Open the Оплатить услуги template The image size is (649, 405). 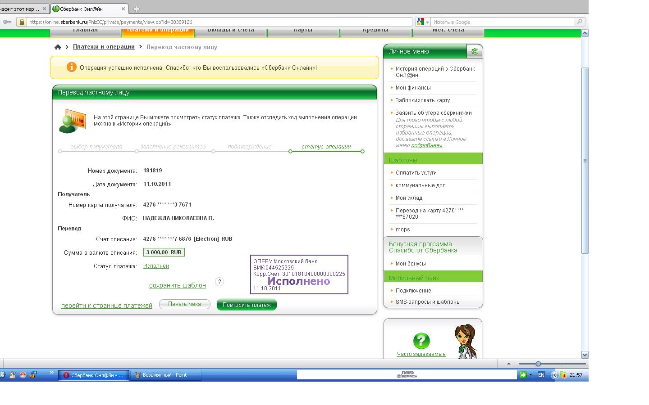click(416, 173)
